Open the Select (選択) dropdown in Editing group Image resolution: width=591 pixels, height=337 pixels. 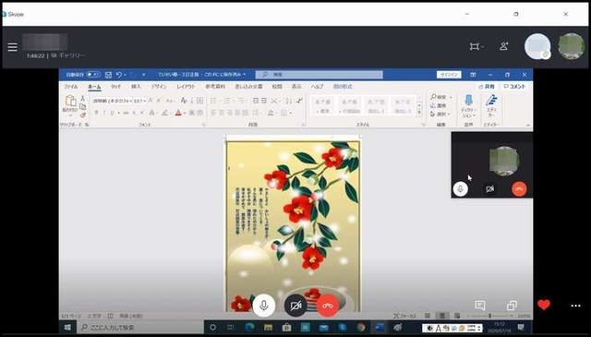click(440, 114)
